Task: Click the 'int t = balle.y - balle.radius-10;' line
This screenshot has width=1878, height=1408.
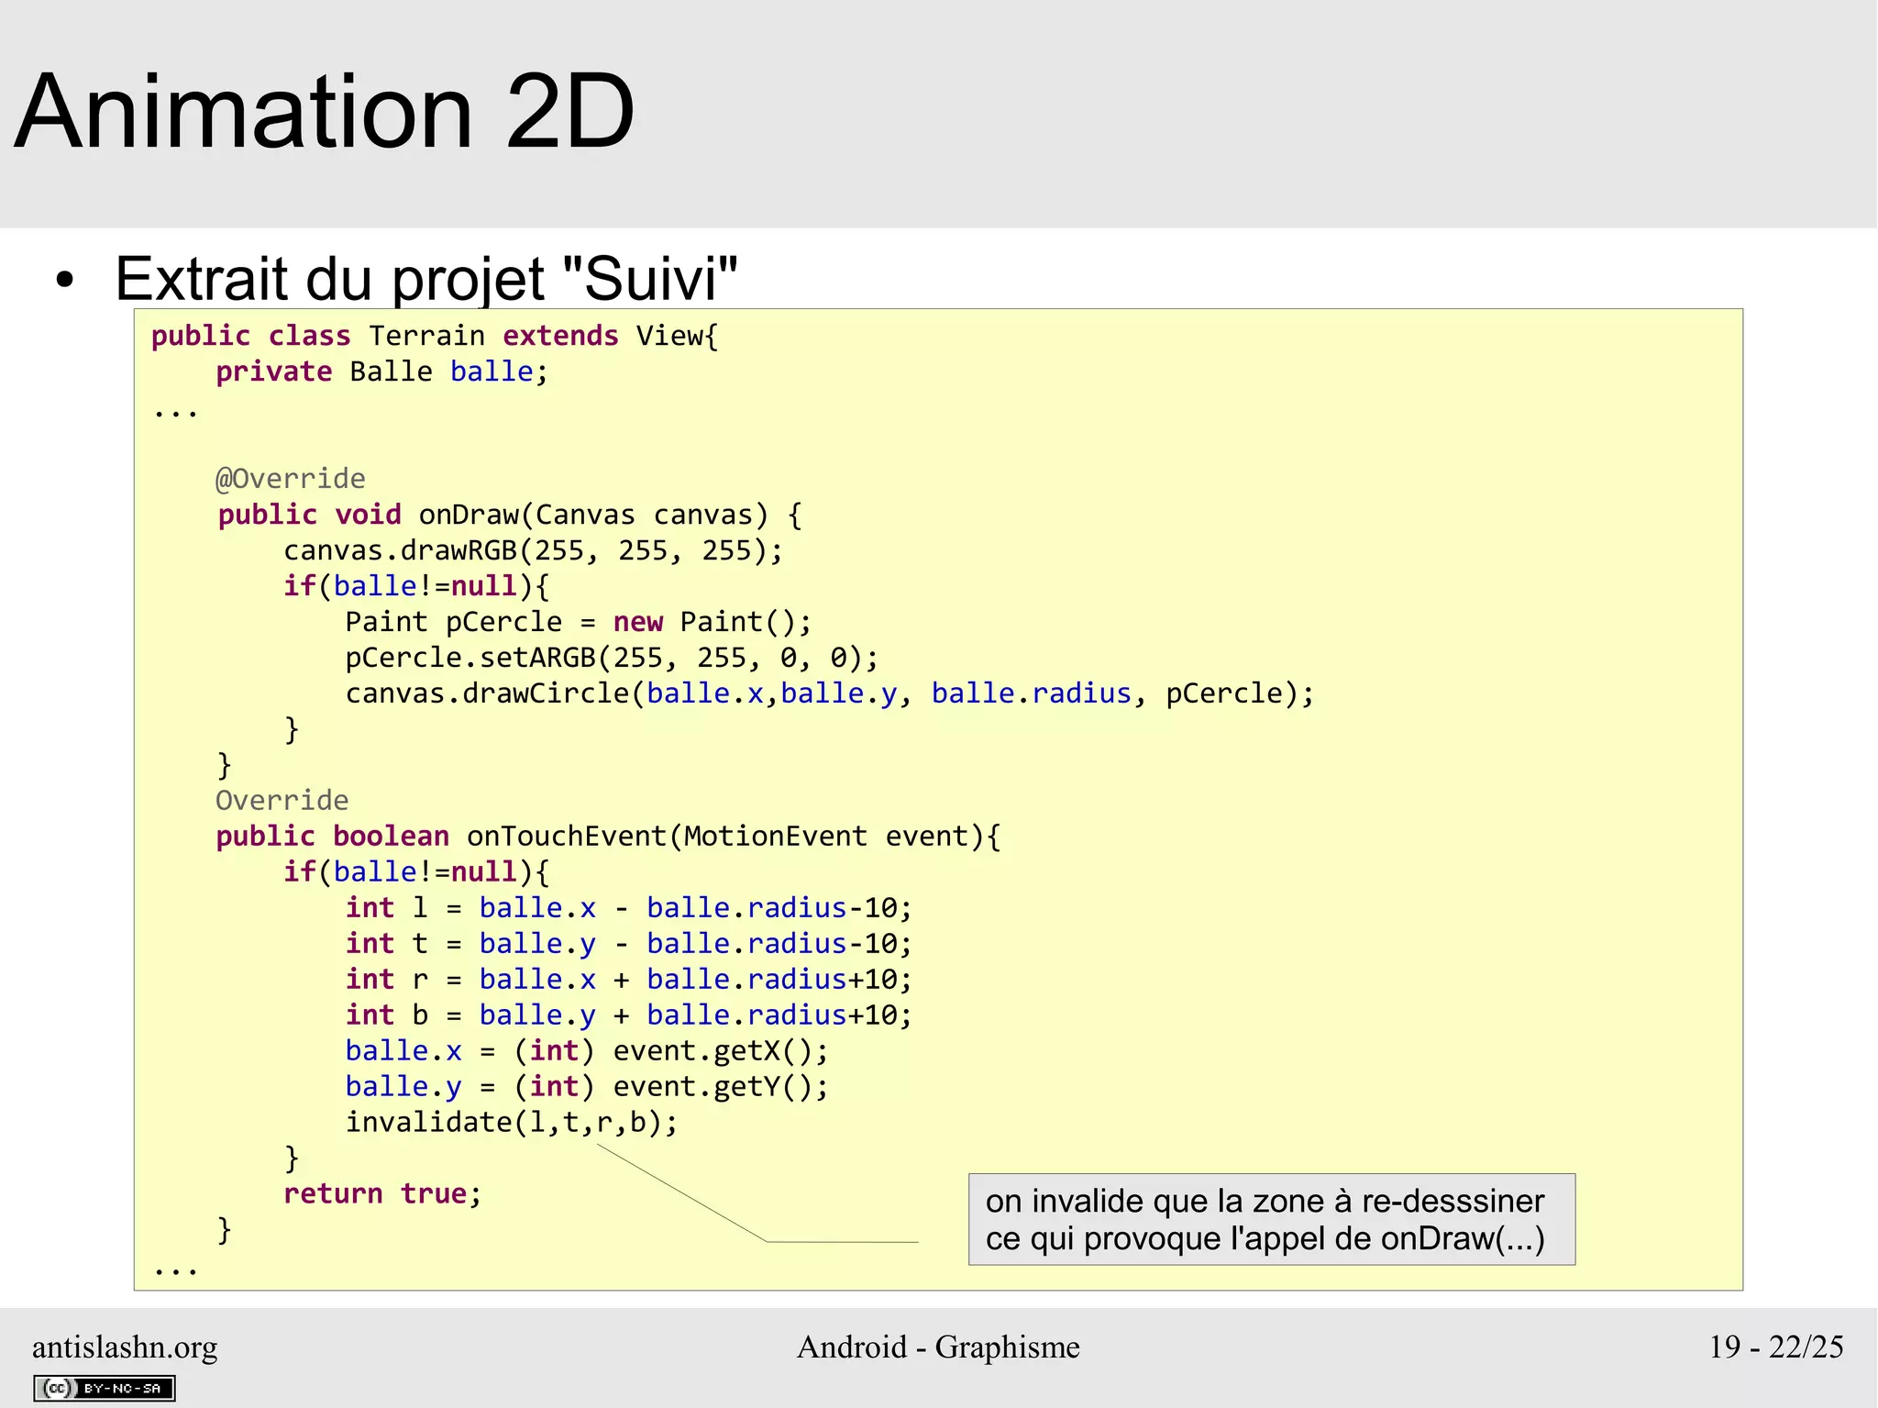Action: (629, 944)
